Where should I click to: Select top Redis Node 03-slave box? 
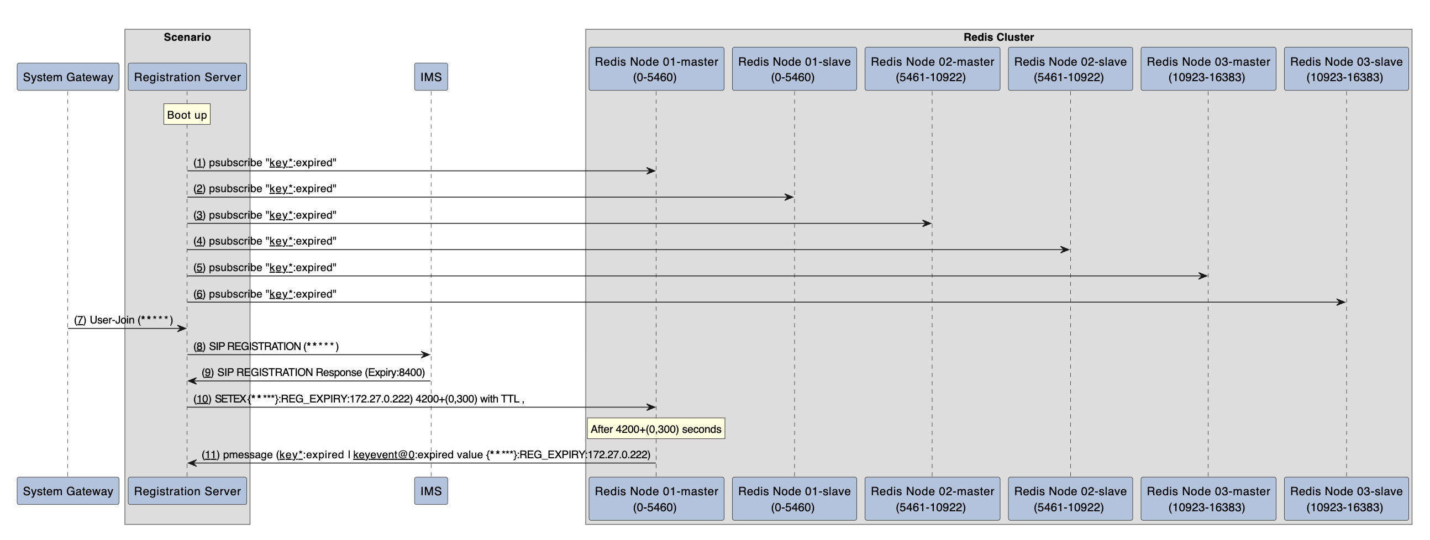(1346, 69)
